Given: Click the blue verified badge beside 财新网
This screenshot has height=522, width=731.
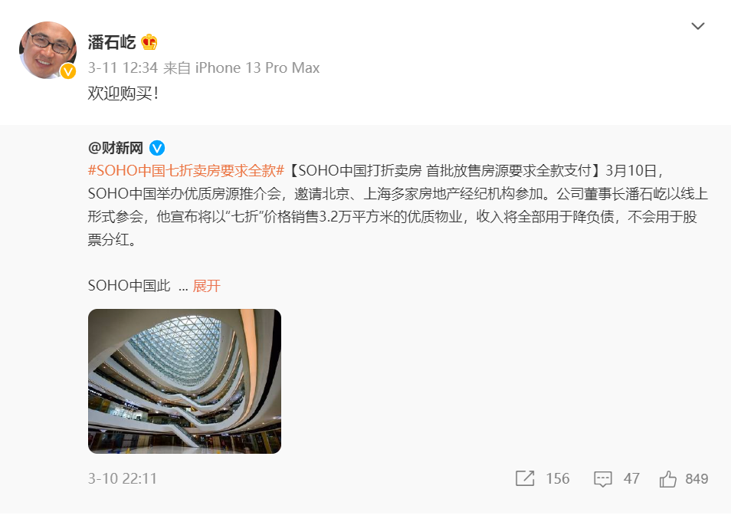Looking at the screenshot, I should tap(157, 148).
